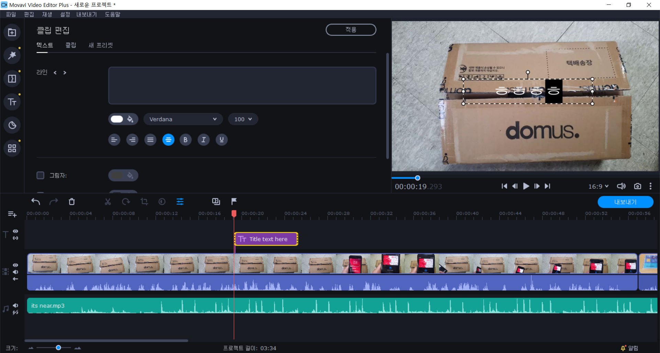The width and height of the screenshot is (660, 353).
Task: Toggle the title track link icon
Action: click(15, 238)
